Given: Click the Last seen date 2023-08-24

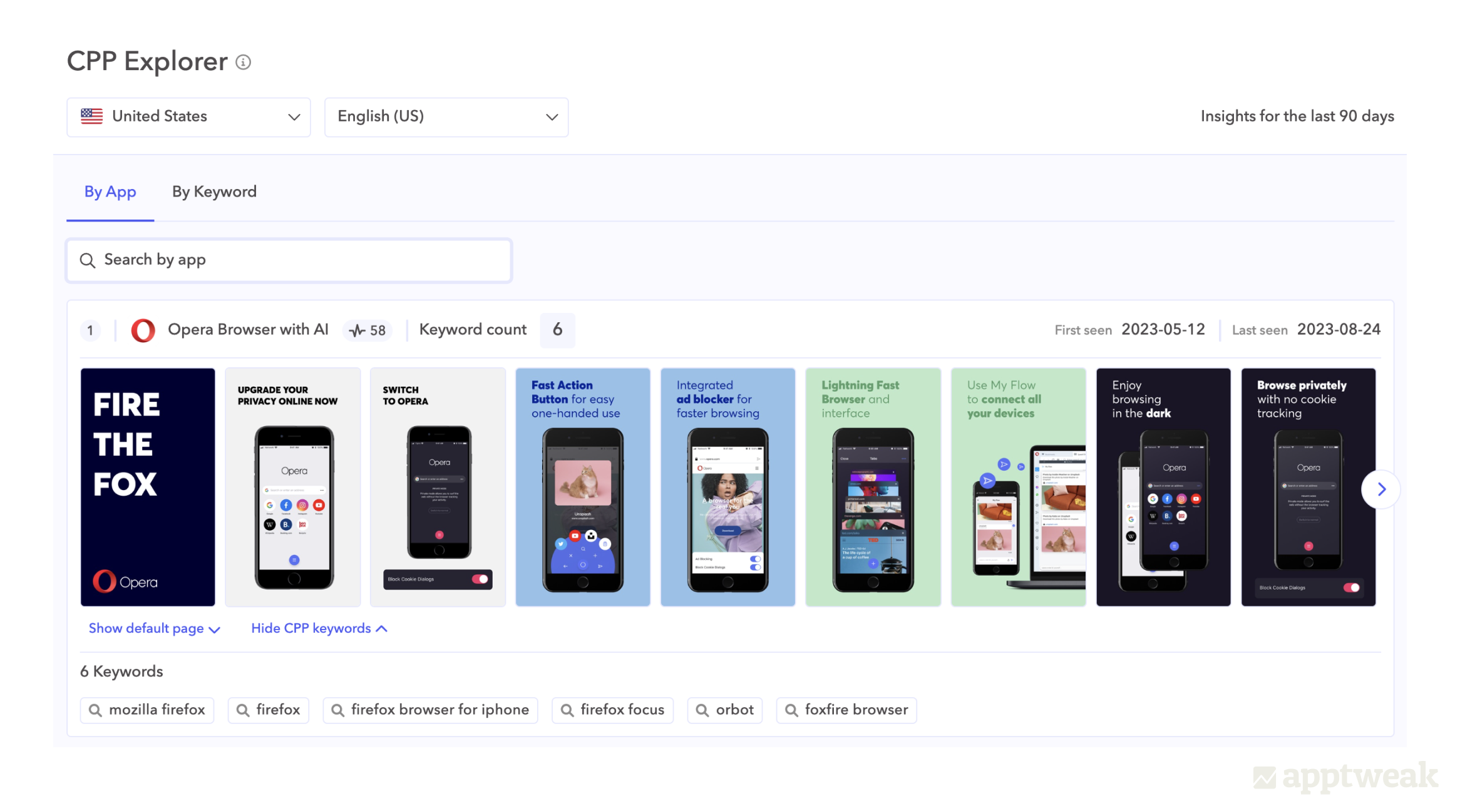Looking at the screenshot, I should tap(1339, 330).
